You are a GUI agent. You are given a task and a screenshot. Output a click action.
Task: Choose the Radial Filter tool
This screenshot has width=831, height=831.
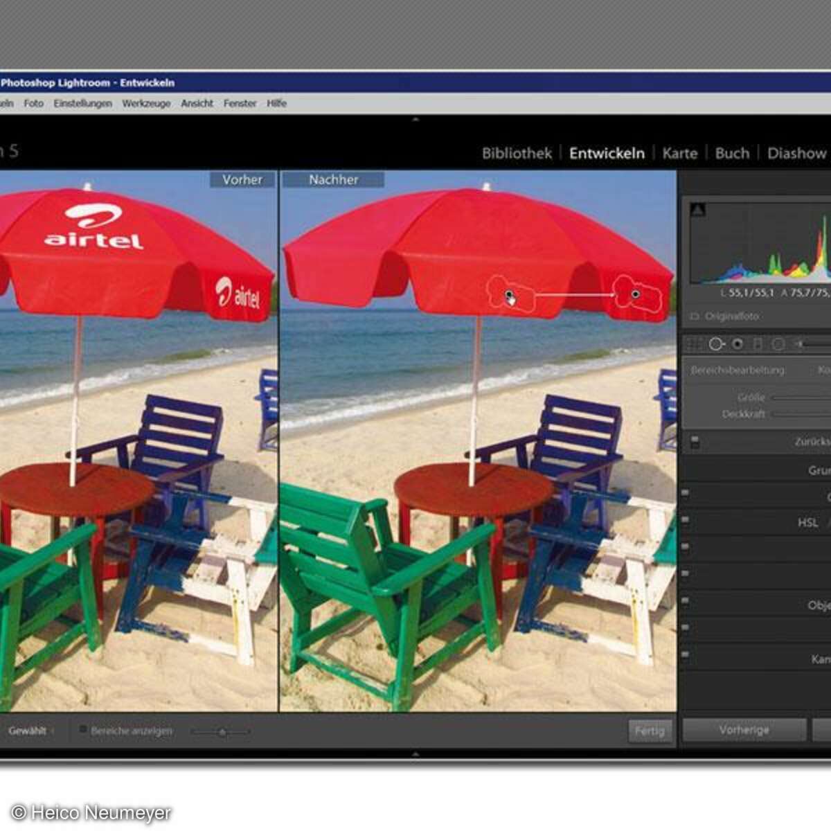coord(778,344)
